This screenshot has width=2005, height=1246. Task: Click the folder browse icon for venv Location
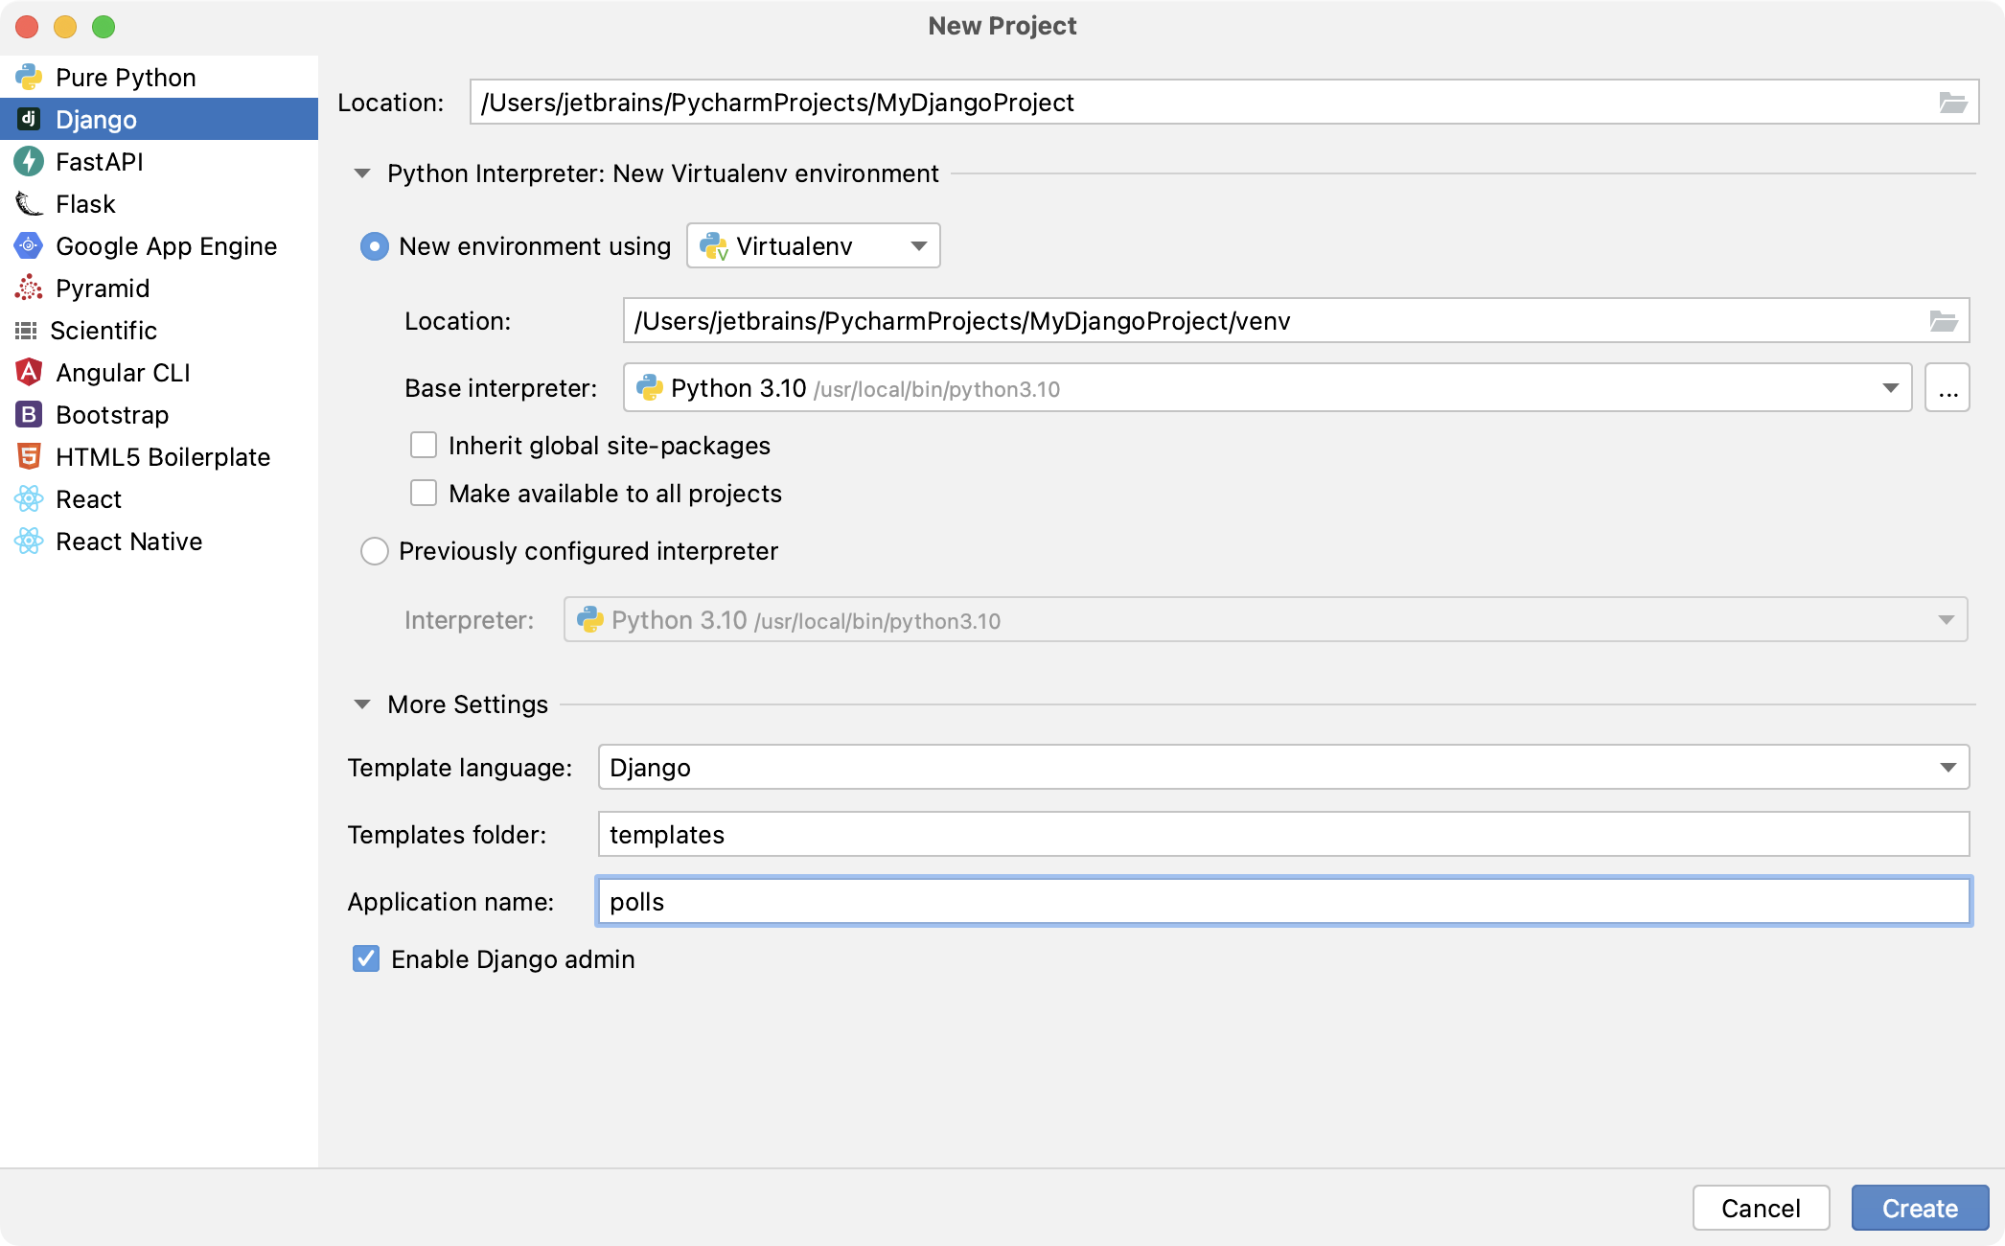pos(1945,318)
